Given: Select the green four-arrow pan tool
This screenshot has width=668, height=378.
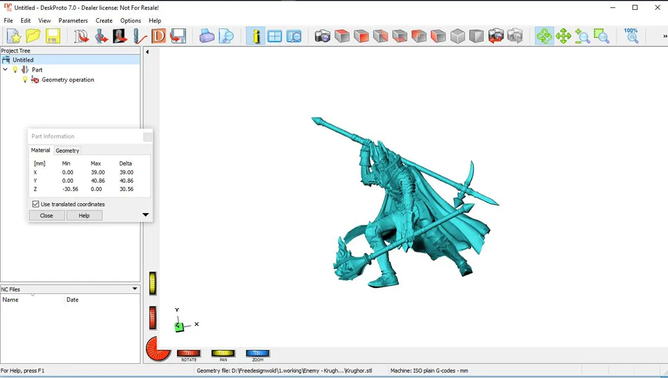Looking at the screenshot, I should coord(563,36).
